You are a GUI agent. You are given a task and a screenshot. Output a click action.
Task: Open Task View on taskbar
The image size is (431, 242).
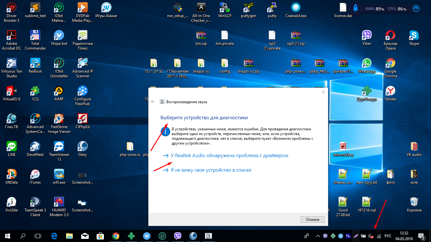pyautogui.click(x=38, y=236)
